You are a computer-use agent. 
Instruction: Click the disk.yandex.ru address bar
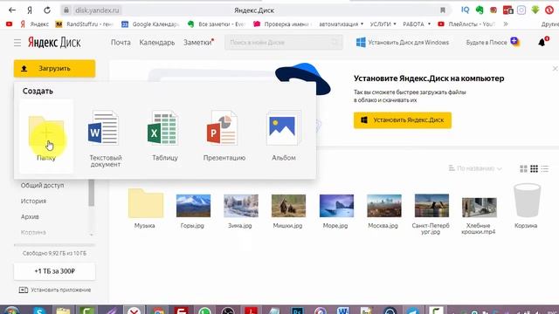tap(97, 10)
